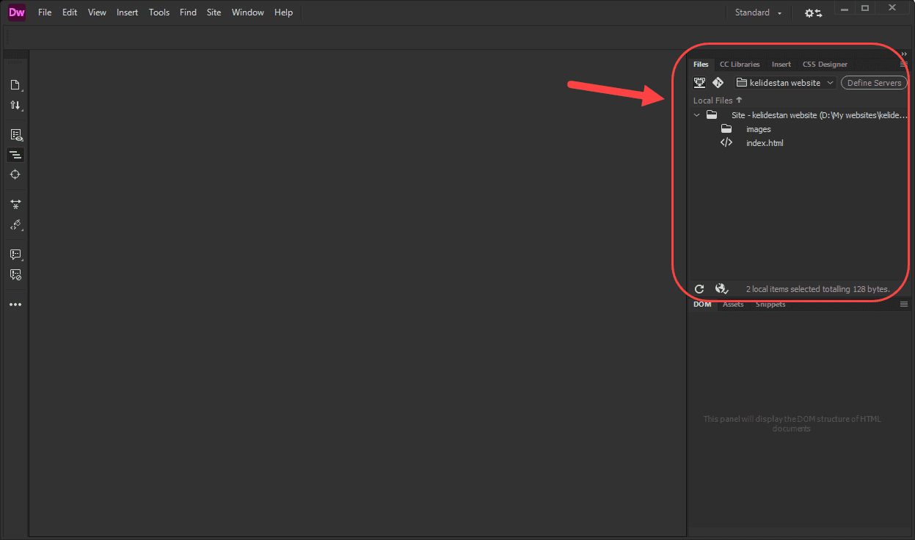Click the index.html code file icon
The width and height of the screenshot is (915, 540).
(726, 143)
